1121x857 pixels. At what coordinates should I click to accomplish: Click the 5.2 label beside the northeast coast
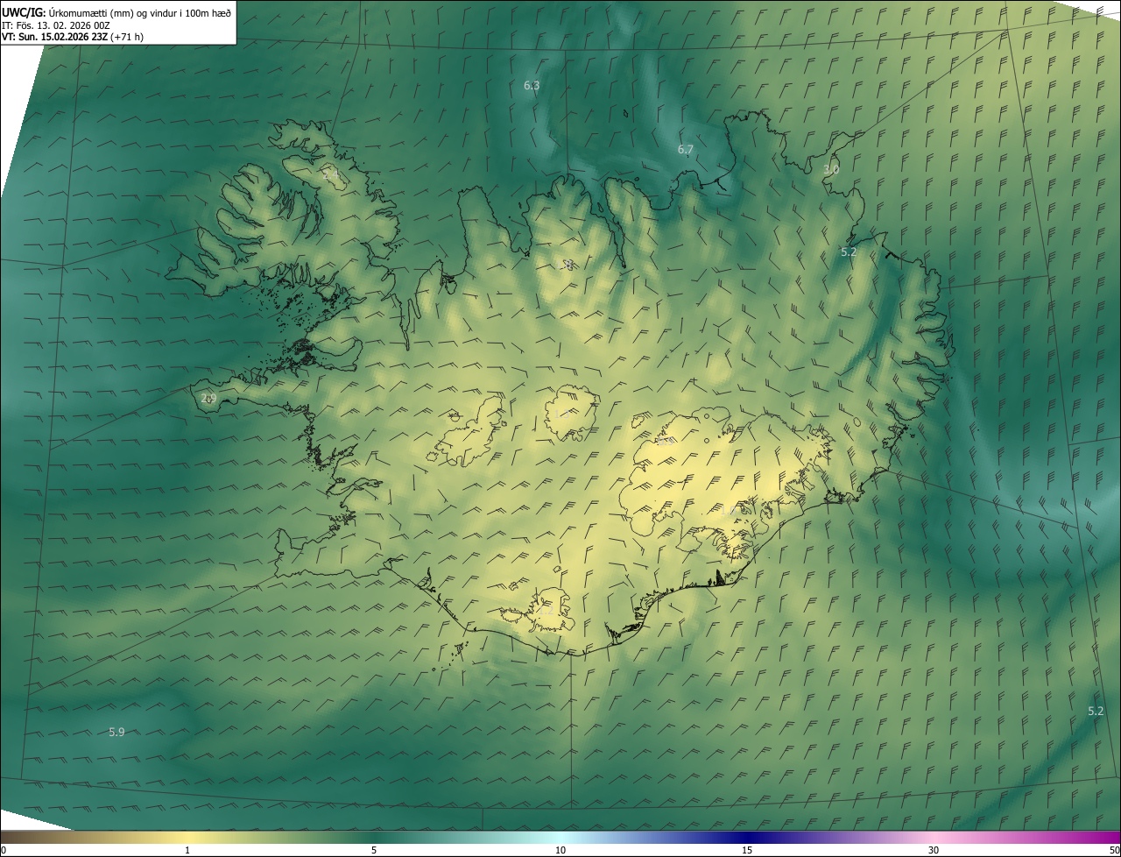click(848, 251)
